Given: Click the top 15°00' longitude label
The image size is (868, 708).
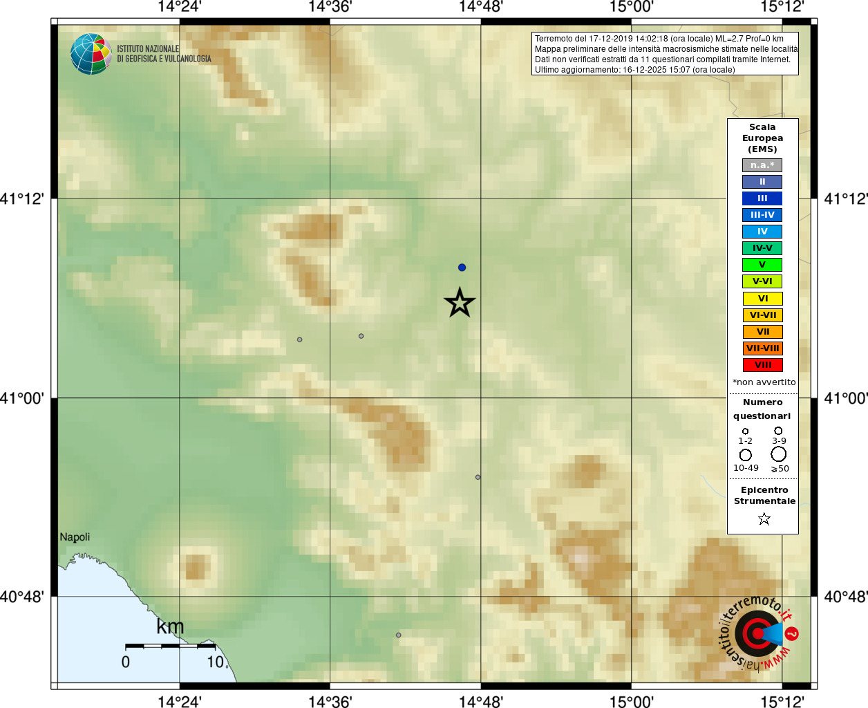Looking at the screenshot, I should pyautogui.click(x=631, y=8).
